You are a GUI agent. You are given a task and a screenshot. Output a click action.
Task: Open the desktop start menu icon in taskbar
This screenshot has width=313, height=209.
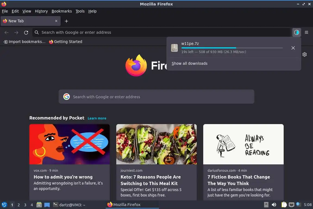[4, 205]
